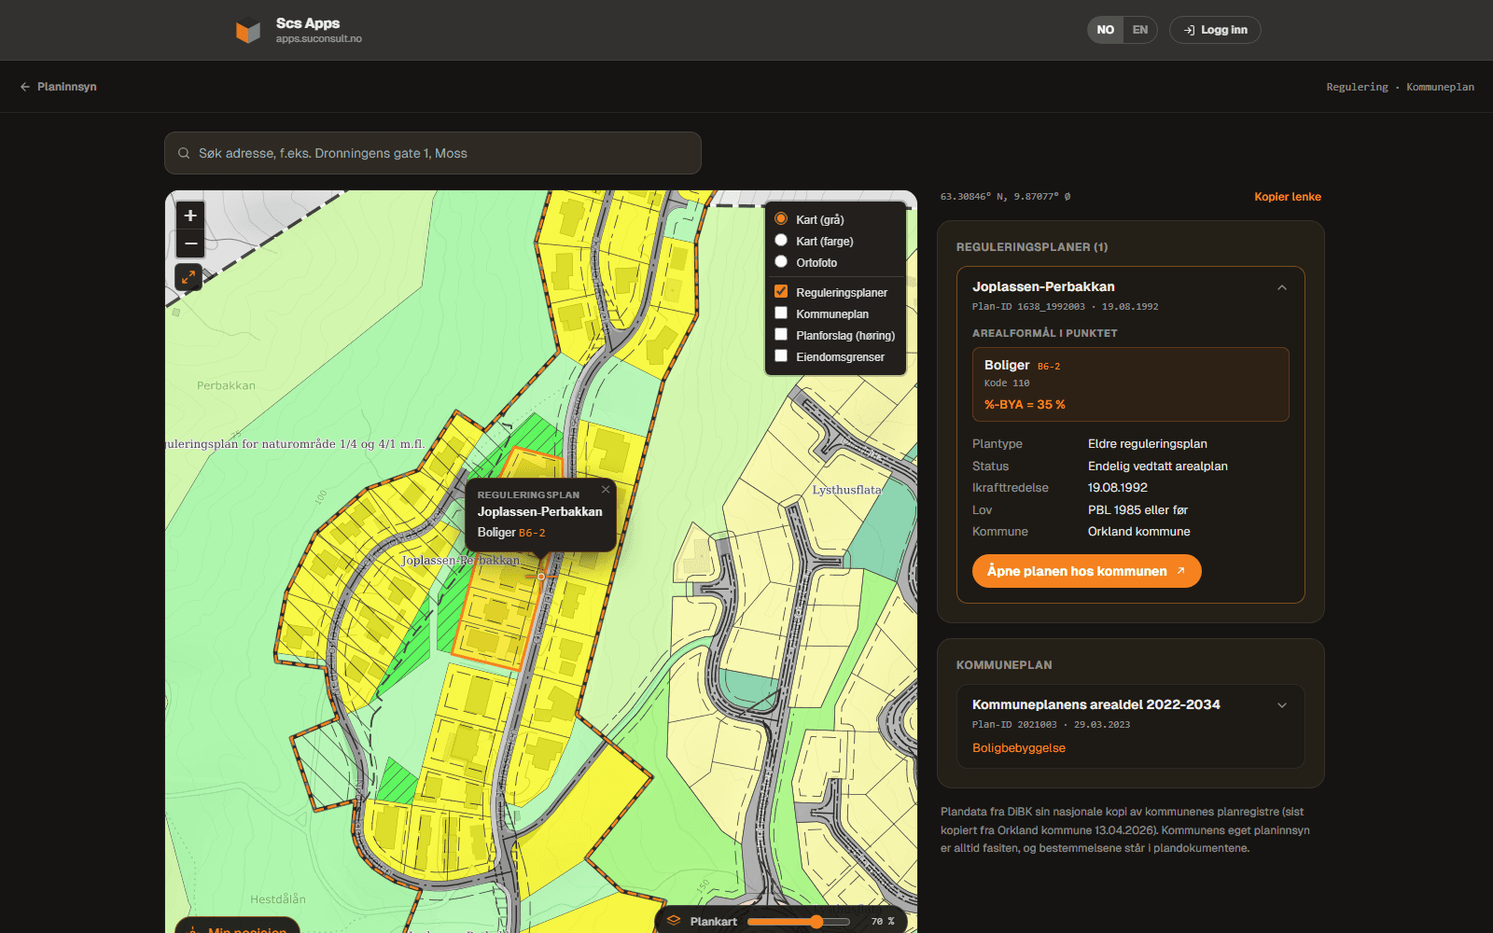Click the search magnifier icon

(x=184, y=153)
